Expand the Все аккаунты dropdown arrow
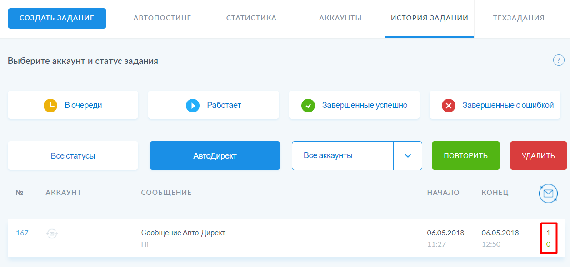 click(x=408, y=155)
